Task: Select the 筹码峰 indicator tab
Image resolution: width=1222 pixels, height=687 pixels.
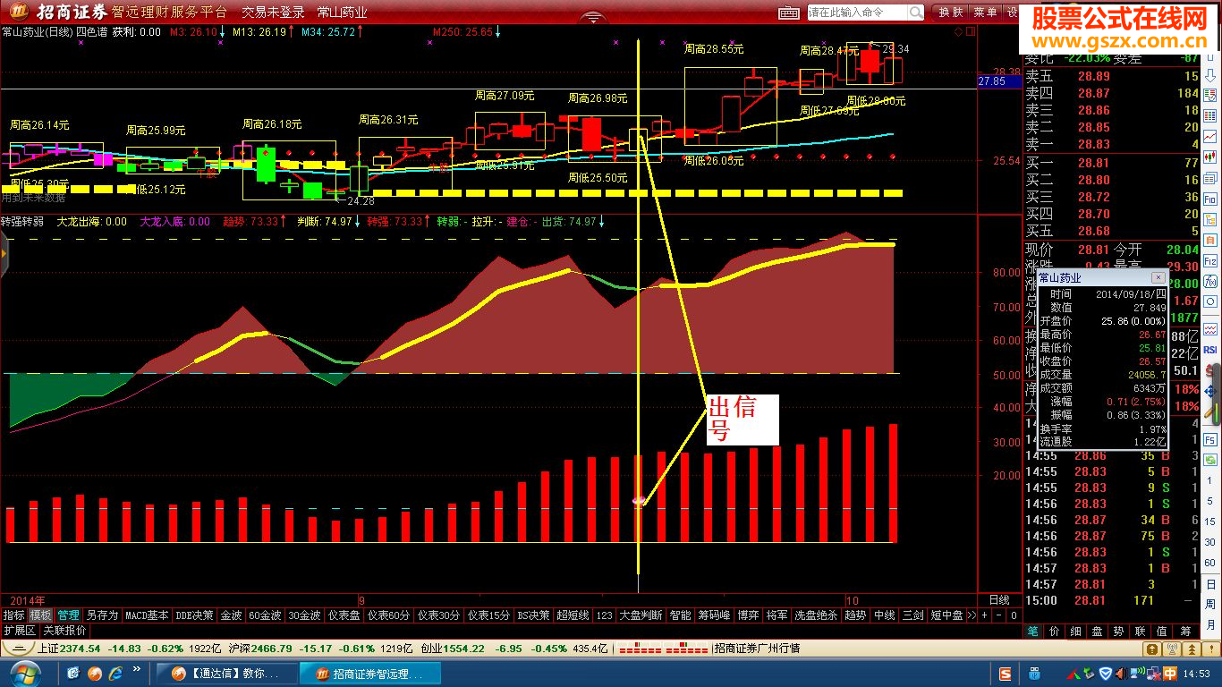Action: (x=715, y=615)
